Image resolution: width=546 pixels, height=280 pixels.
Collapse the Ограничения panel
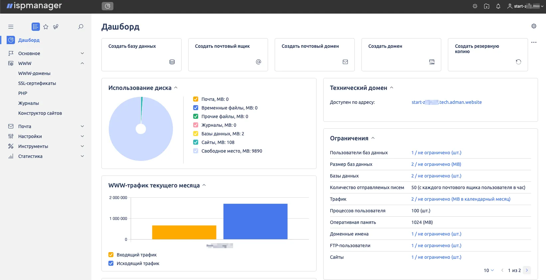(x=373, y=138)
